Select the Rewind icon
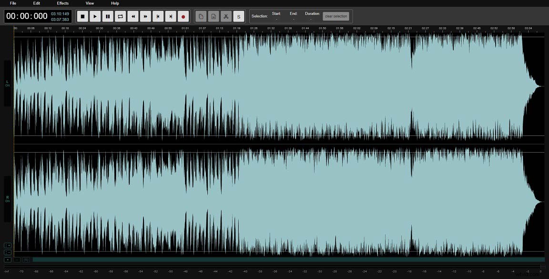Viewport: 549px width, 279px height. tap(133, 16)
